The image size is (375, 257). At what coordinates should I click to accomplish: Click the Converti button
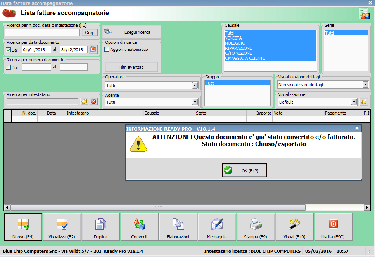[140, 227]
